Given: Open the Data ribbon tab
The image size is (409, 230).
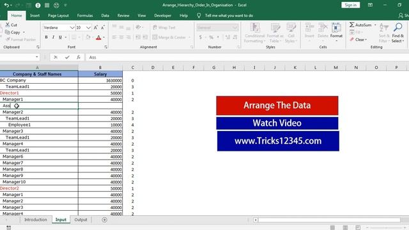Looking at the screenshot, I should (x=105, y=15).
